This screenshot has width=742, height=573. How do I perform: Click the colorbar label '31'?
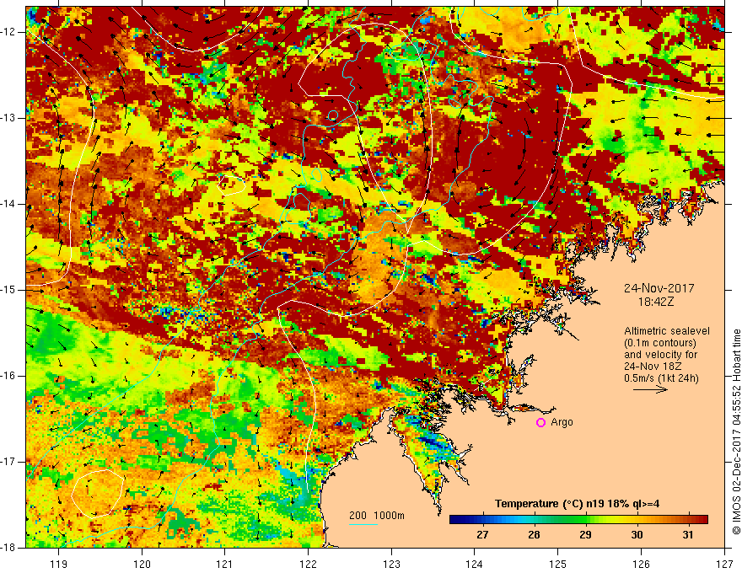click(688, 535)
